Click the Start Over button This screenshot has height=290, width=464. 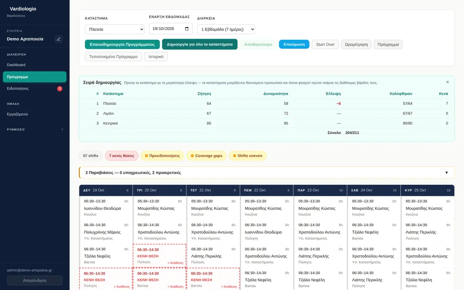[x=325, y=44]
